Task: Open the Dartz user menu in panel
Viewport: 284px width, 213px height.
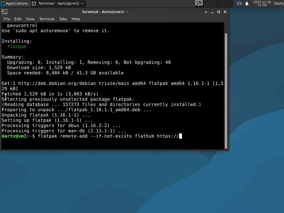Action: coord(279,3)
